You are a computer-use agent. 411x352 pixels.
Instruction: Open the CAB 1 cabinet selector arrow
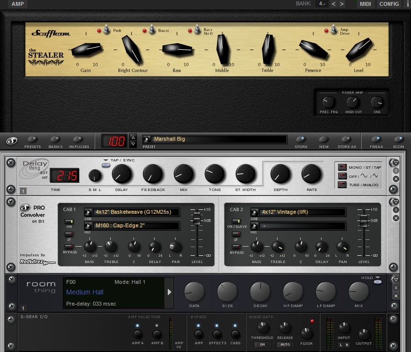click(88, 212)
